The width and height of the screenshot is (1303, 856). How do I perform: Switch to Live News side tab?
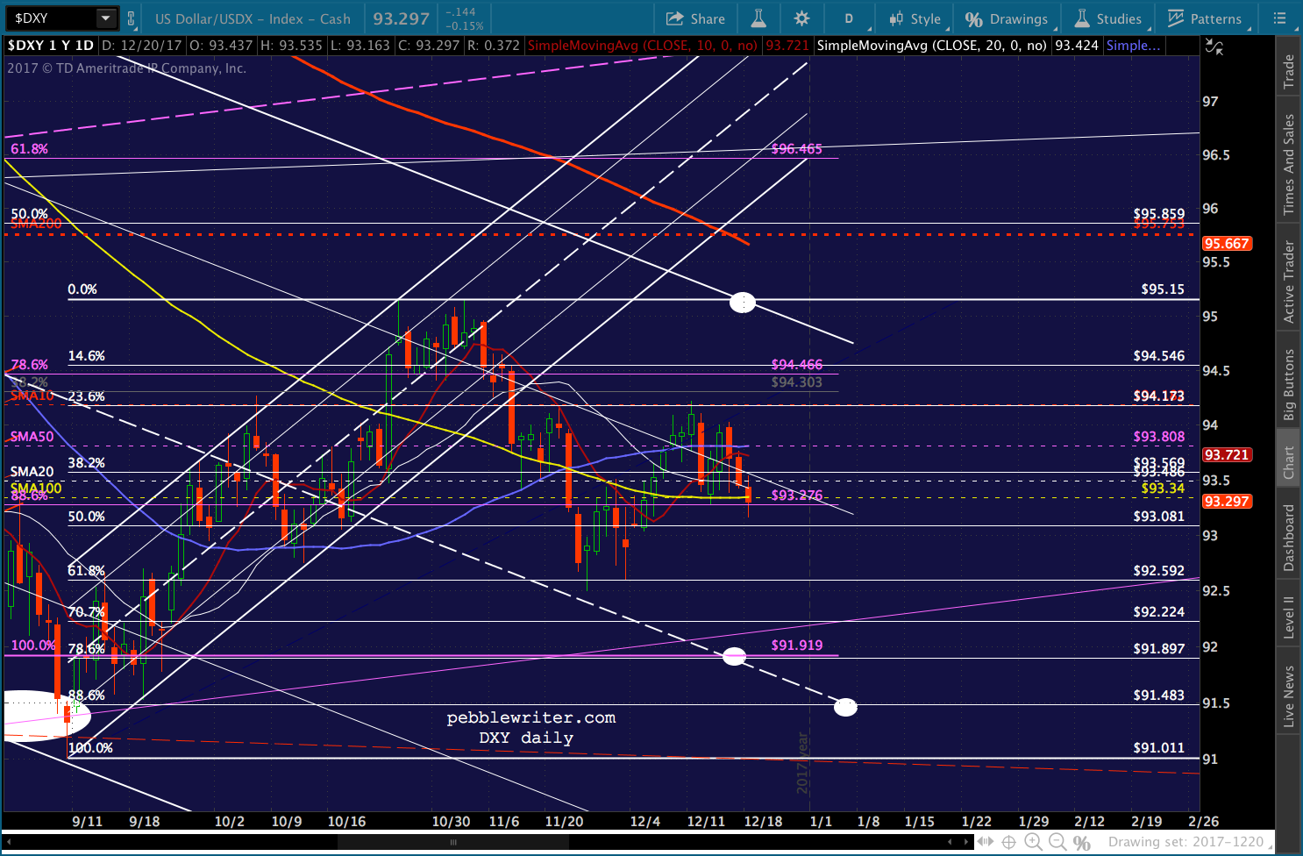click(x=1289, y=696)
